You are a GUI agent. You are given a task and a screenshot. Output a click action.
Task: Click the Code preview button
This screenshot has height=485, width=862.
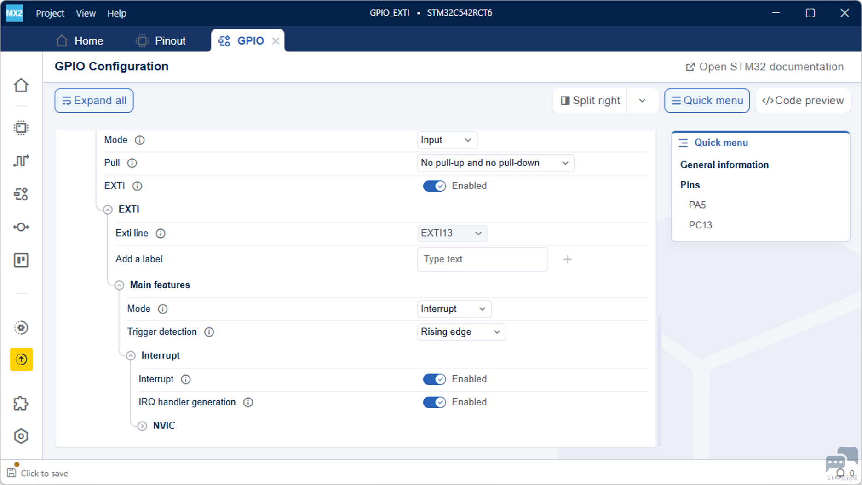[803, 101]
